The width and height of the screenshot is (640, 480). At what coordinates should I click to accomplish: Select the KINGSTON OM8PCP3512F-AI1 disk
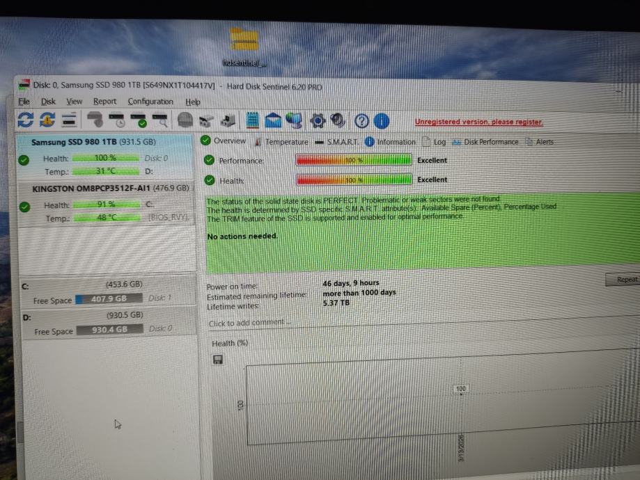click(105, 203)
